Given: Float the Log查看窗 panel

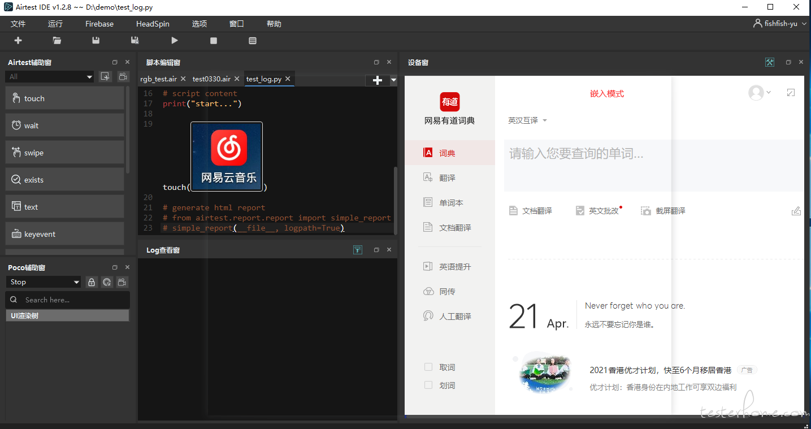Looking at the screenshot, I should [x=376, y=250].
